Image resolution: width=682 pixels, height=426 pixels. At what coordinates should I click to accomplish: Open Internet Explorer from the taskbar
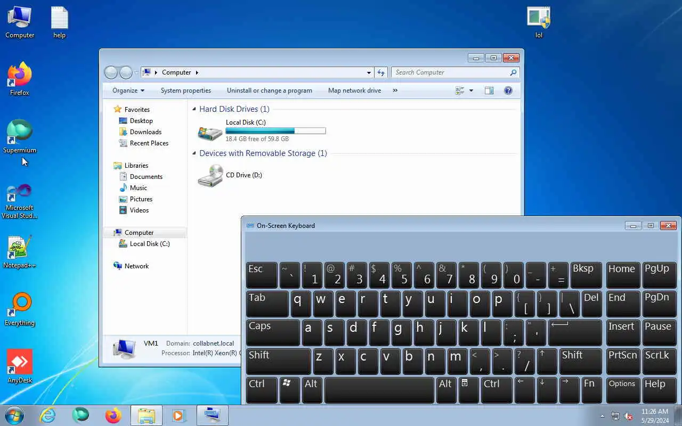[48, 415]
